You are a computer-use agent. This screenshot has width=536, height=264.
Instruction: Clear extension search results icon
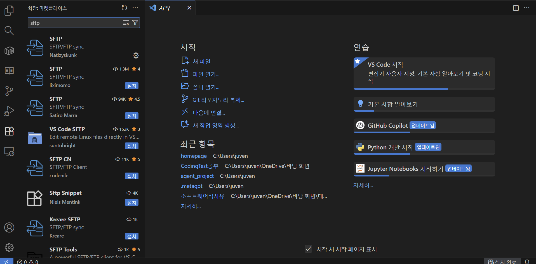coord(126,23)
